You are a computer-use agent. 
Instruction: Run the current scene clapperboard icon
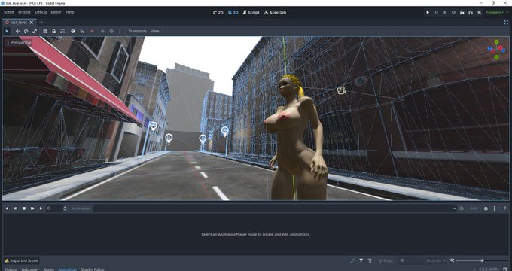click(x=462, y=12)
